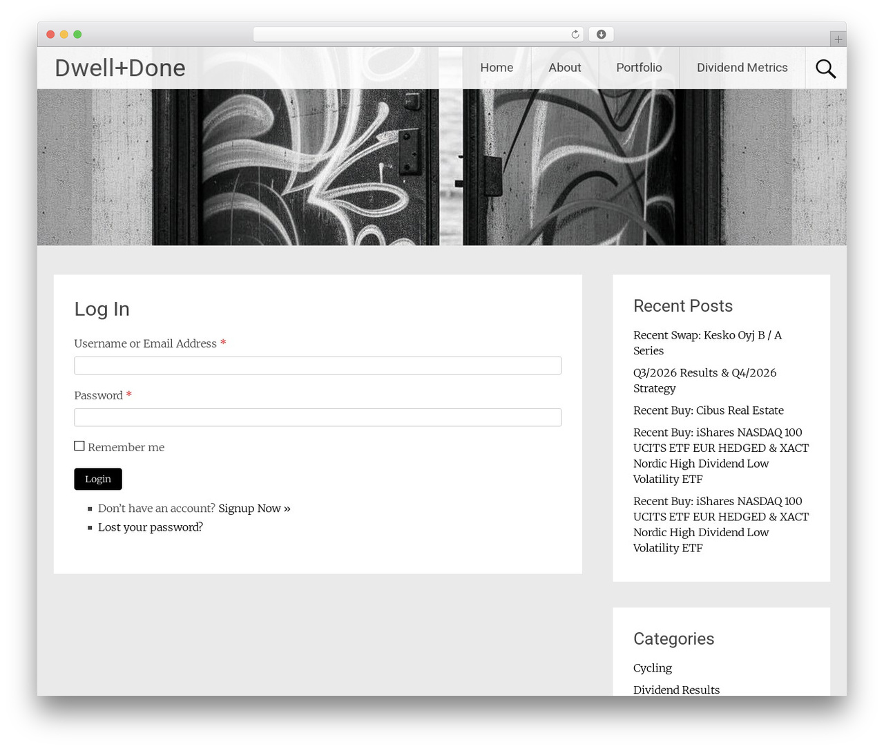Click the browser address bar

418,35
